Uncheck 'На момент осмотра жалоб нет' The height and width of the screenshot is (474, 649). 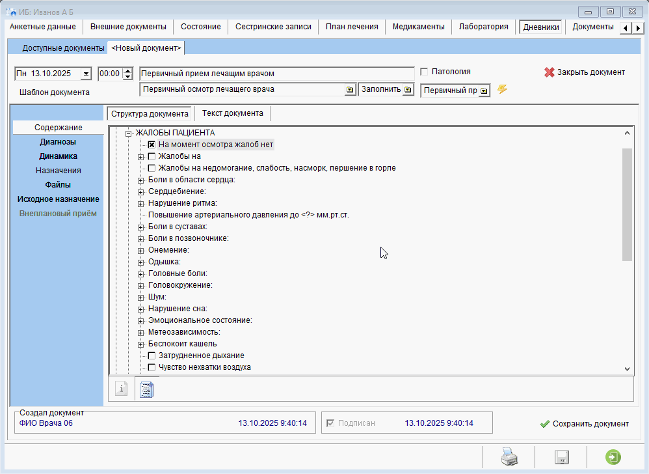(x=152, y=145)
